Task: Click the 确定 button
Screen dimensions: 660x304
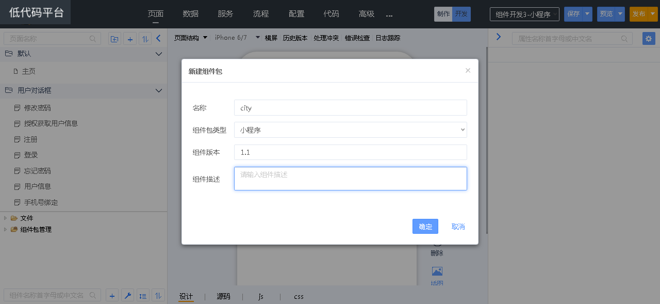Action: click(425, 227)
